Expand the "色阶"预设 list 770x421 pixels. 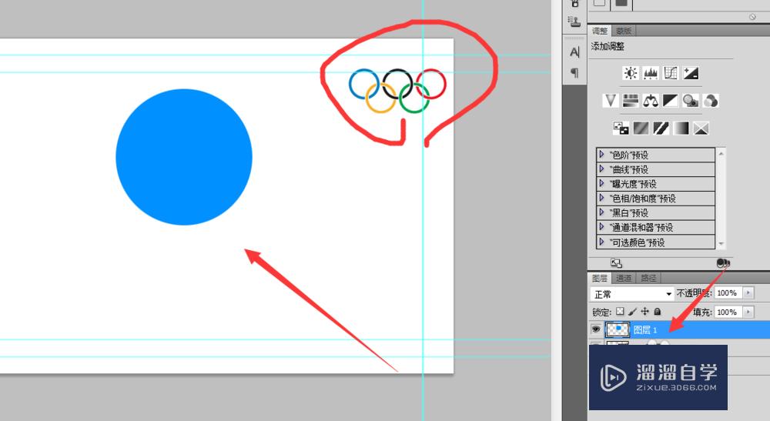click(601, 155)
